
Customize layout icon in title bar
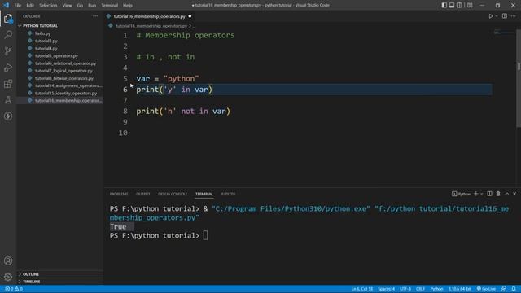pyautogui.click(x=470, y=5)
